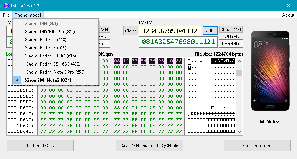297x159 pixels.
Task: Click Save IMEI and create QCN file
Action: 149,146
